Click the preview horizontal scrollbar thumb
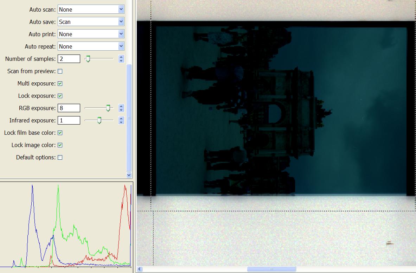 pyautogui.click(x=271, y=269)
